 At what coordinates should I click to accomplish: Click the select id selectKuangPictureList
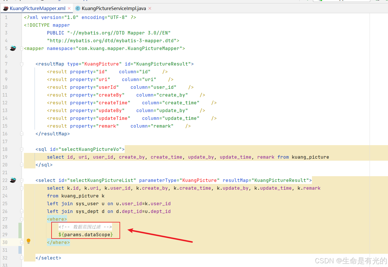[102, 180]
